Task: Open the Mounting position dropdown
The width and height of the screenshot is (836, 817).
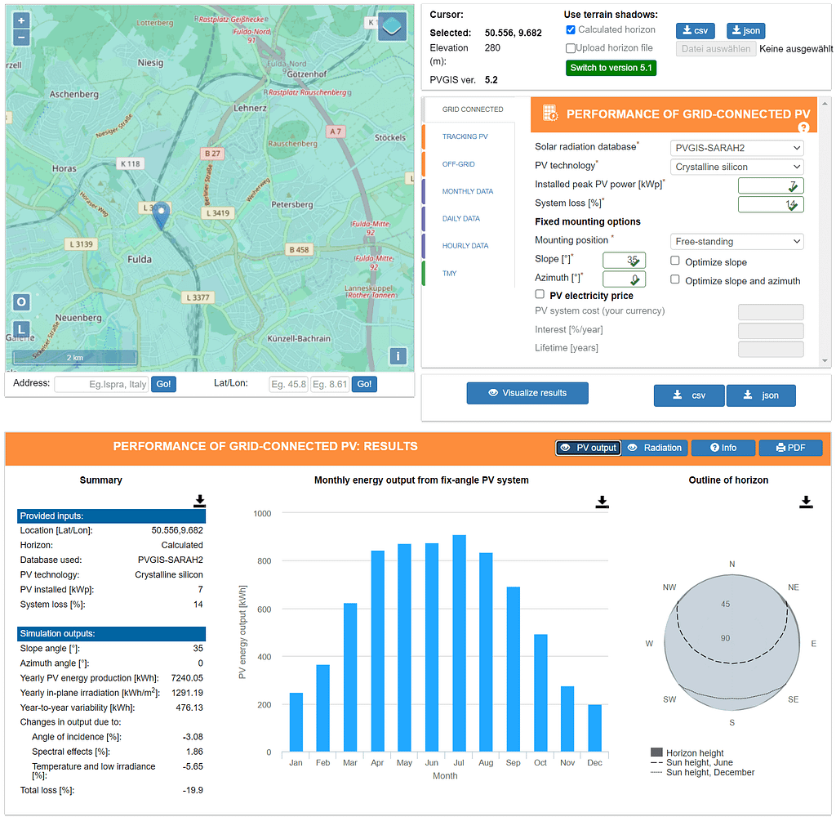Action: point(736,241)
